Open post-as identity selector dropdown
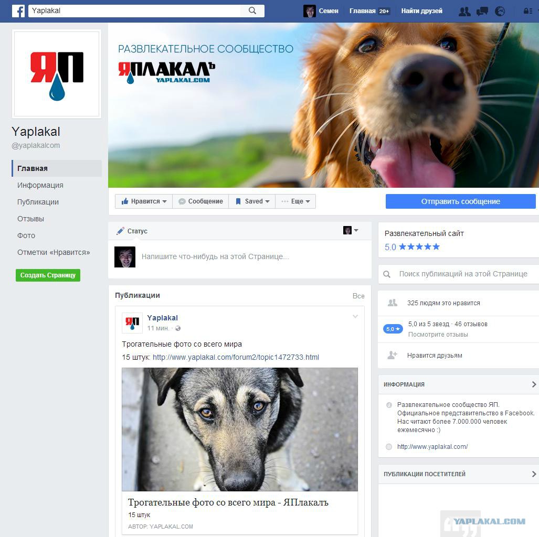 [x=351, y=230]
